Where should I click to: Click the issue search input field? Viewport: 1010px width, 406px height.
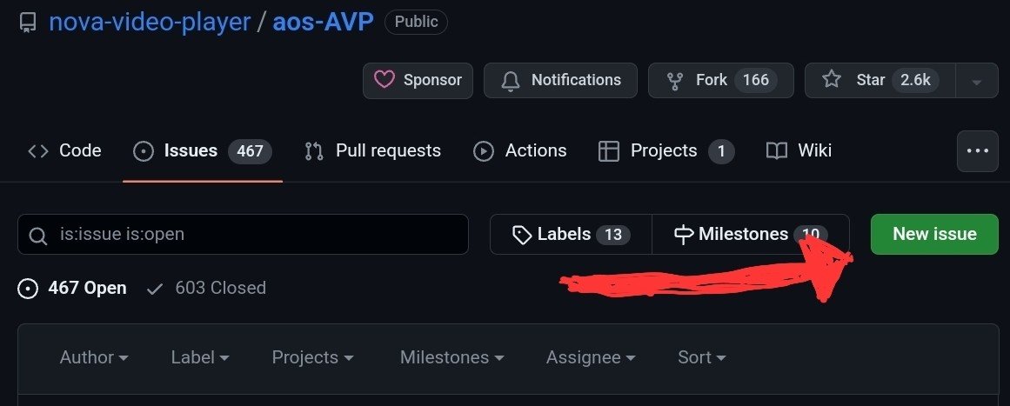click(x=243, y=235)
